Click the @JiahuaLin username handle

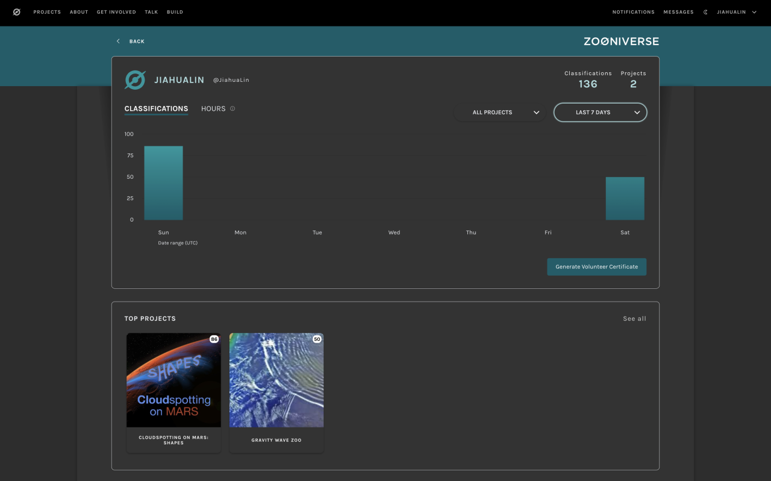(x=231, y=80)
